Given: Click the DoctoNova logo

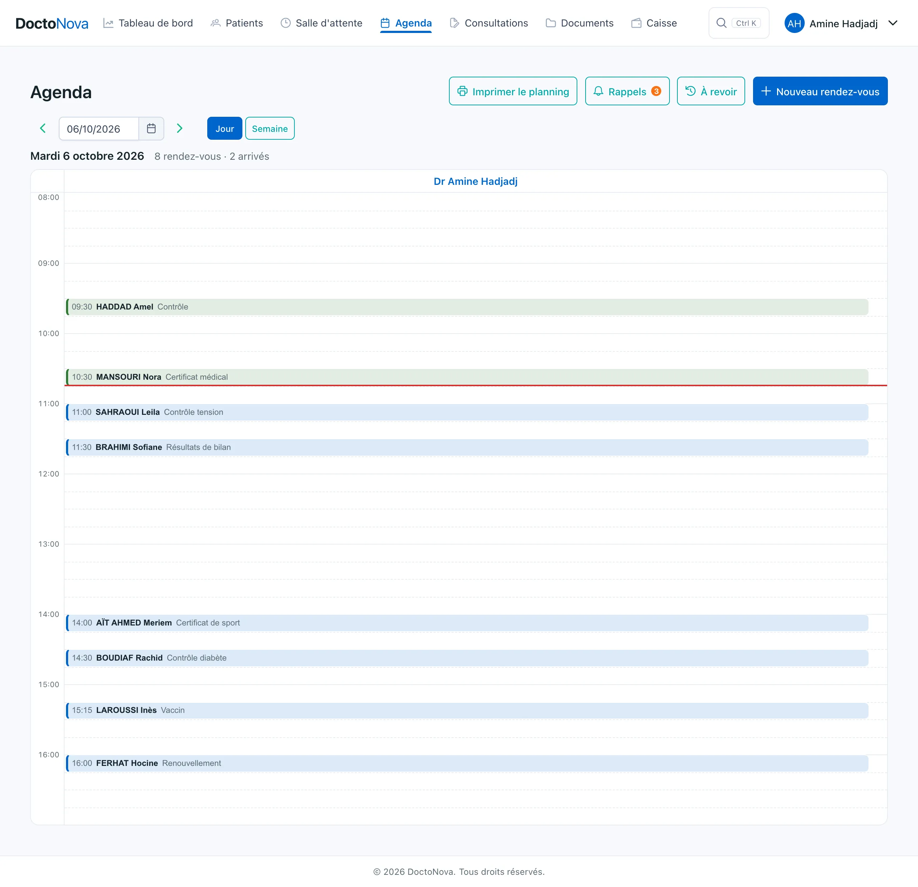Looking at the screenshot, I should [52, 23].
